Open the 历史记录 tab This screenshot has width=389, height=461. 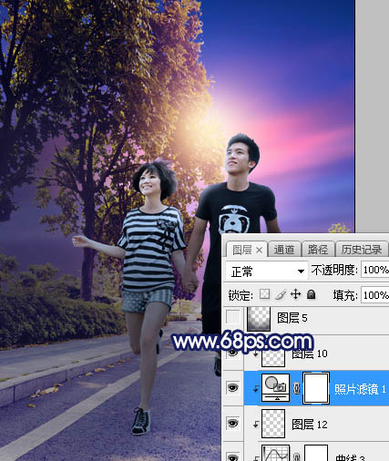[x=362, y=250]
